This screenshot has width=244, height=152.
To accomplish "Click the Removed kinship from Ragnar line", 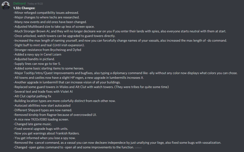I will 55,115.
